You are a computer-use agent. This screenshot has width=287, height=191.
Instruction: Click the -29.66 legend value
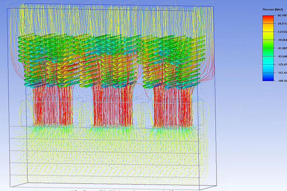tap(282, 40)
